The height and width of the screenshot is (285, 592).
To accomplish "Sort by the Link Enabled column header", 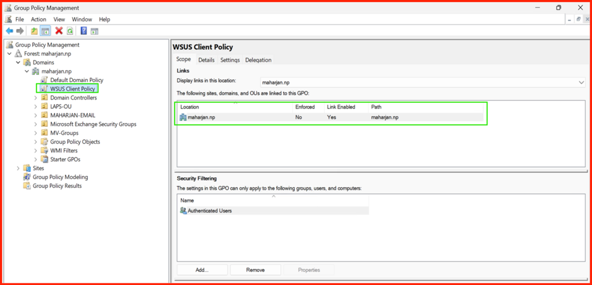I will pos(346,107).
